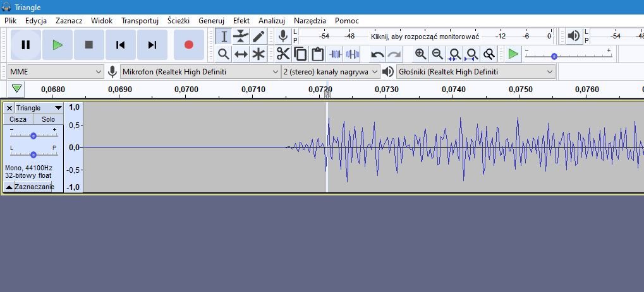The width and height of the screenshot is (644, 292).
Task: Click the 'Mono, 44100Hz' track info text
Action: click(x=28, y=168)
